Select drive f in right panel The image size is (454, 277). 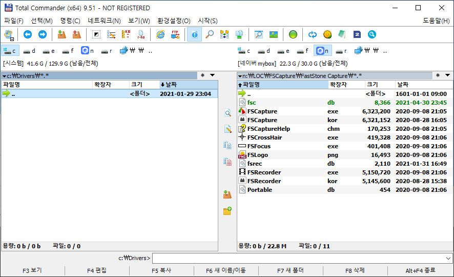click(303, 51)
